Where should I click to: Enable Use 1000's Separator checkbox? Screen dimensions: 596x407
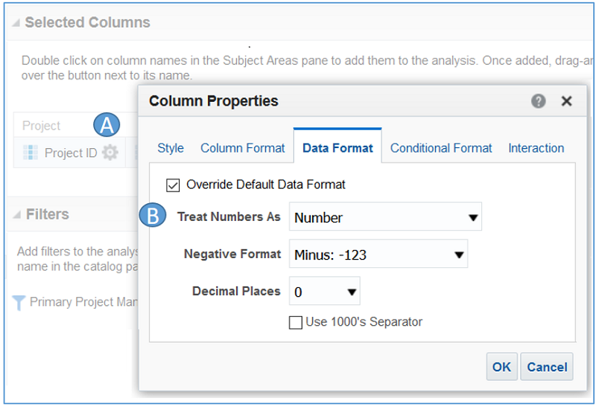pos(296,322)
